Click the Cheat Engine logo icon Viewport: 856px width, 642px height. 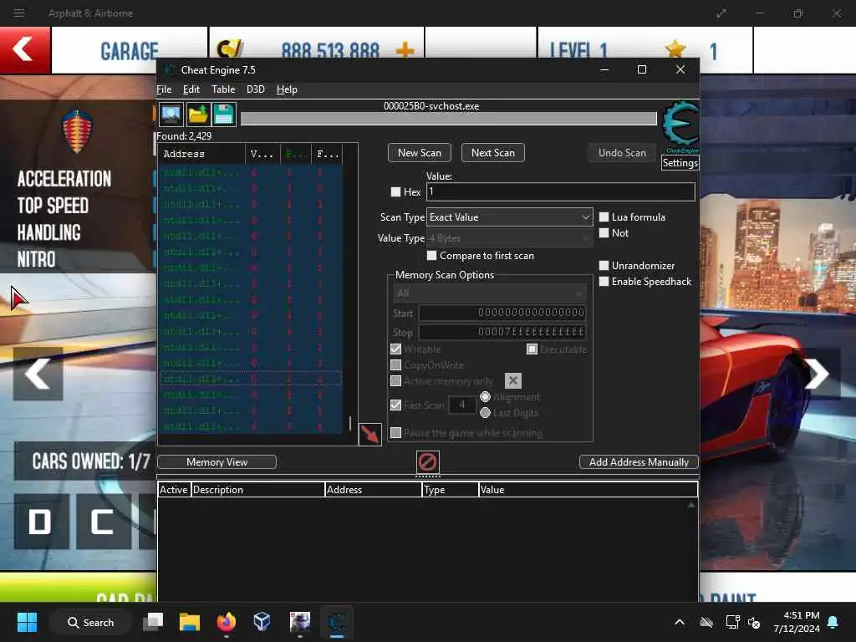point(680,127)
